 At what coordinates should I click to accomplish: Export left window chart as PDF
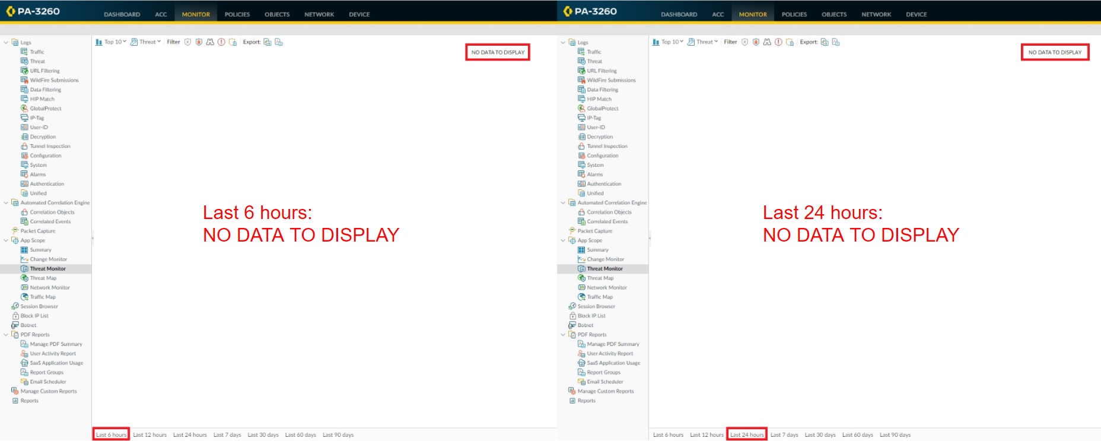(x=279, y=42)
